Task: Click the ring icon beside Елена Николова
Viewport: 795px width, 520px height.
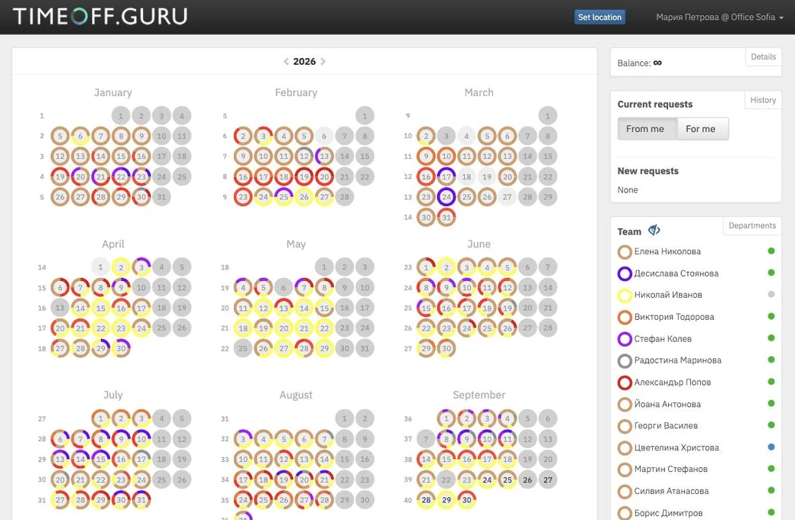Action: point(625,252)
